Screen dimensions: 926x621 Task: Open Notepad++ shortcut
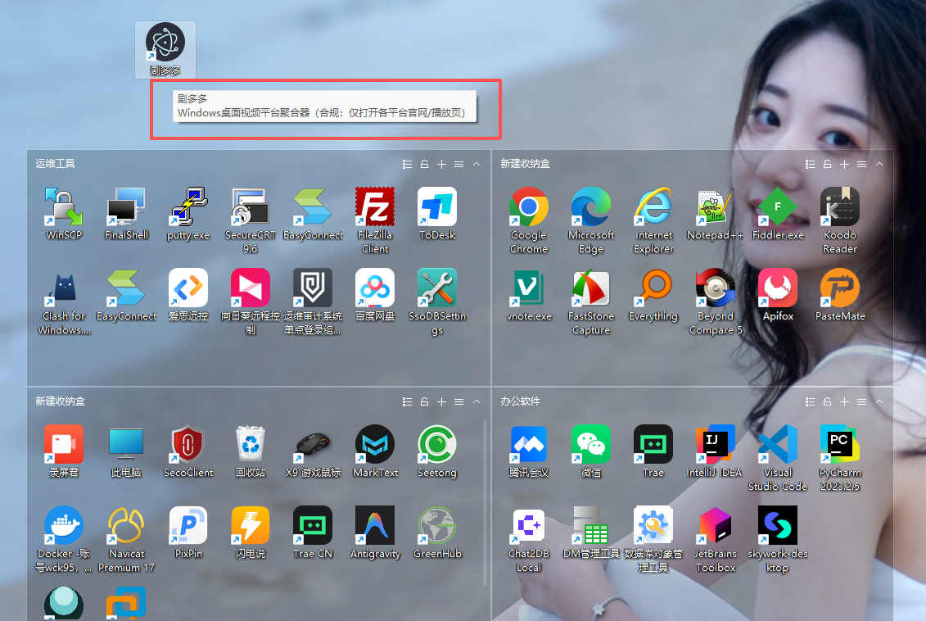coord(715,214)
